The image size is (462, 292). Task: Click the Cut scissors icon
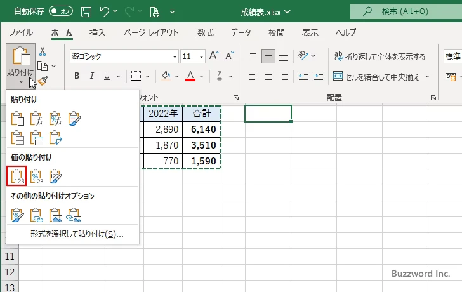tap(43, 51)
